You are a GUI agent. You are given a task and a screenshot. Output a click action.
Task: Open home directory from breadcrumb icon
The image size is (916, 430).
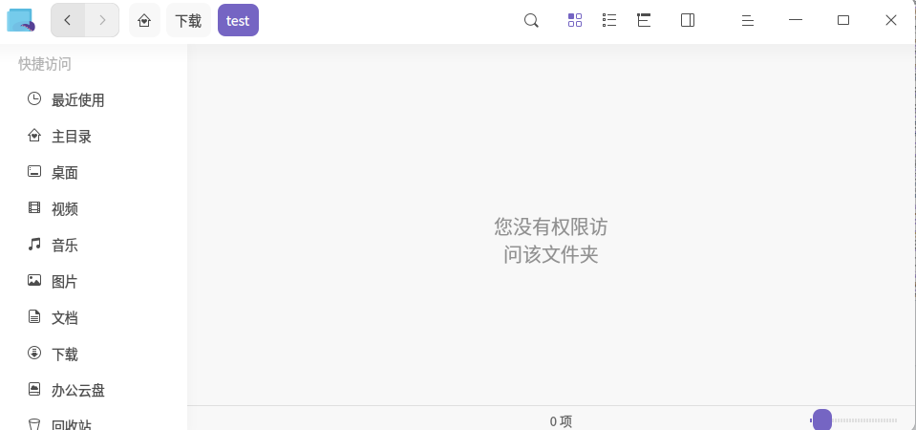144,20
